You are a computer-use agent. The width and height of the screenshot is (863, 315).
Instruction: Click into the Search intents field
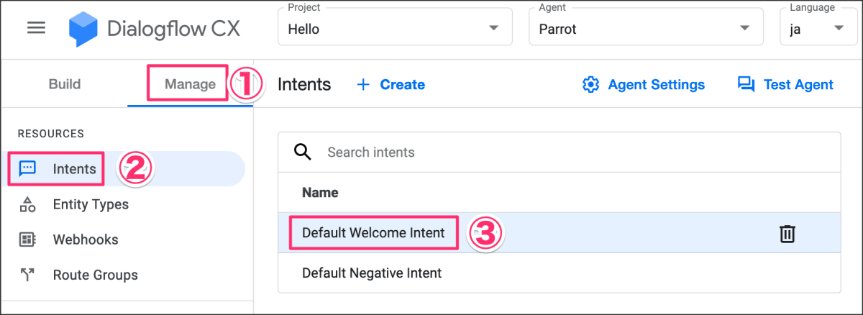[x=503, y=152]
